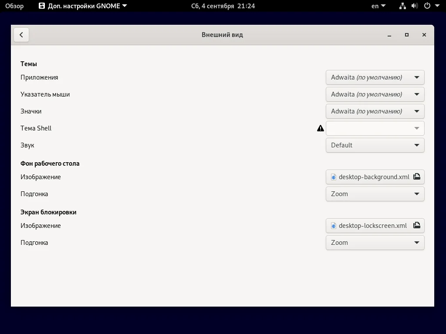Open the Доп. настройки GNOME application menu
The height and width of the screenshot is (334, 446).
click(x=82, y=6)
